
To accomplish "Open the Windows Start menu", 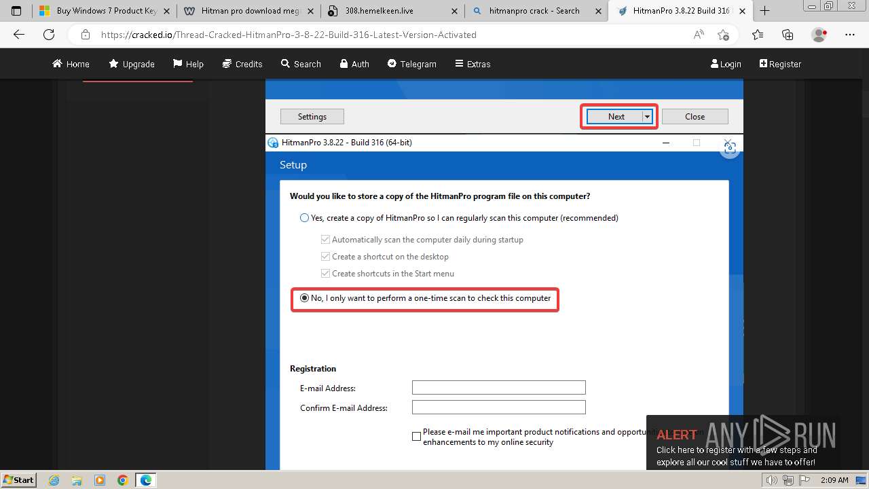I will pos(18,480).
